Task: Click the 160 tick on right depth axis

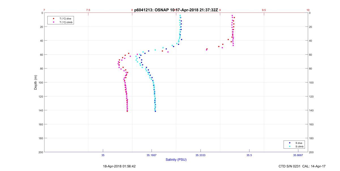Action: pos(312,124)
